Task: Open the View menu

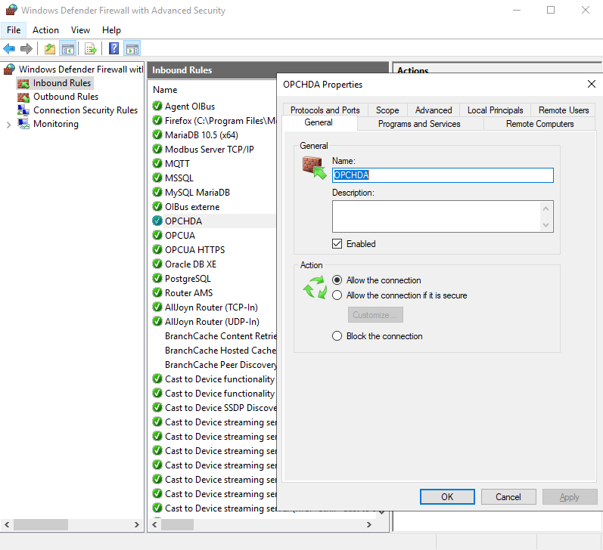Action: pyautogui.click(x=80, y=30)
